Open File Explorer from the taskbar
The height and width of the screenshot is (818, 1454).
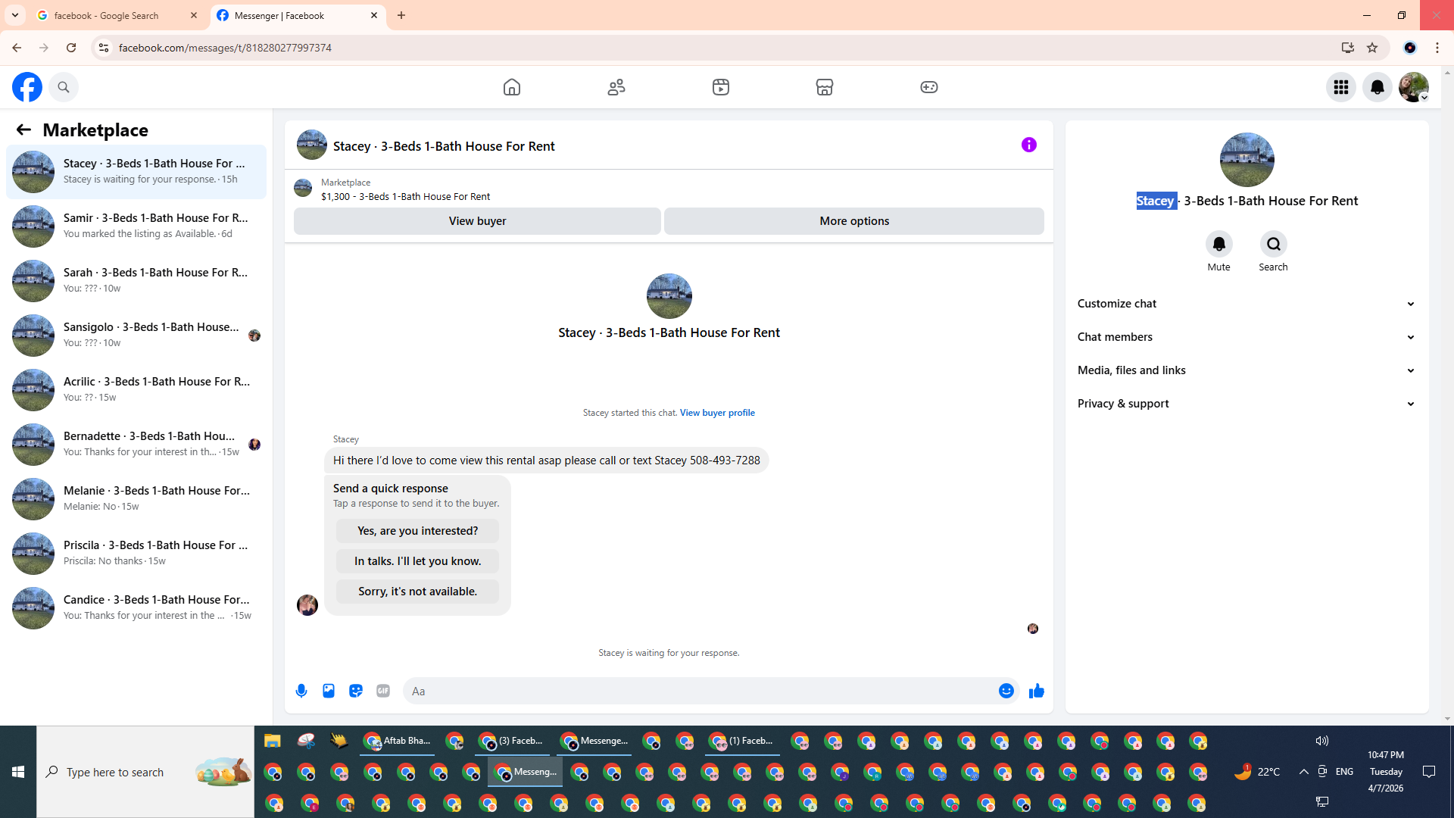pyautogui.click(x=273, y=741)
